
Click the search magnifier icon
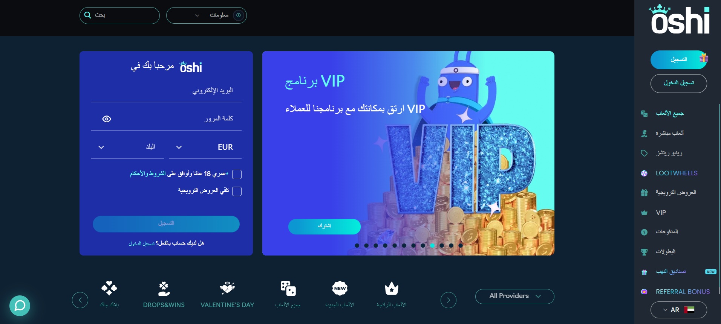88,15
